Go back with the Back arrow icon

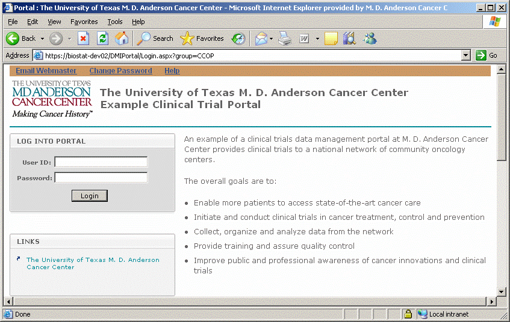click(13, 38)
